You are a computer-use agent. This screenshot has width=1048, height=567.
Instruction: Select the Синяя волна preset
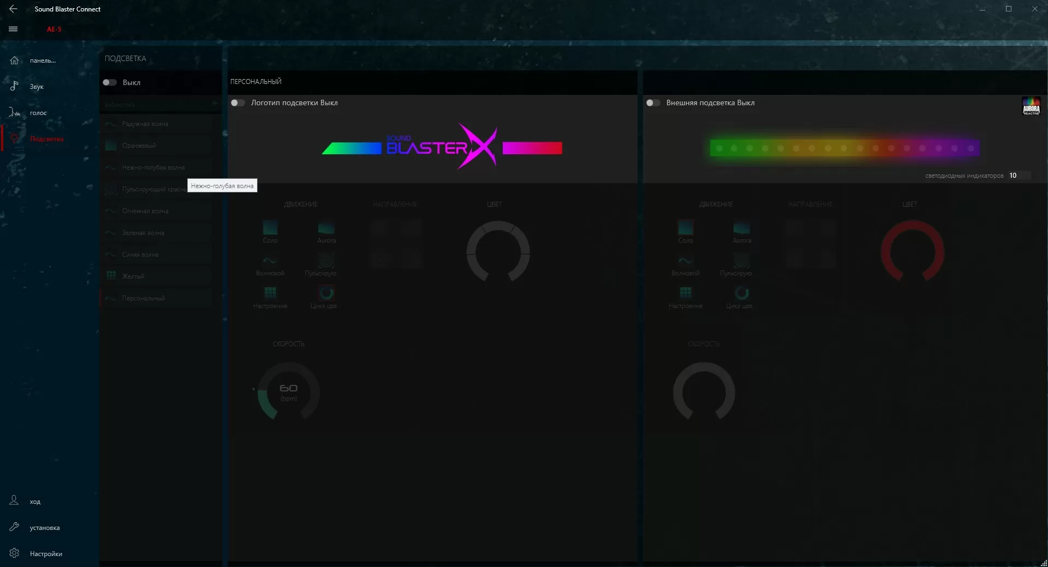coord(157,255)
